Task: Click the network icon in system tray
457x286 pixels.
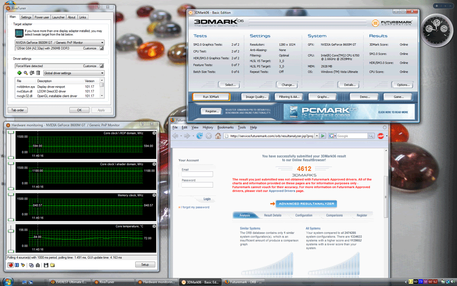Action: pos(447,282)
